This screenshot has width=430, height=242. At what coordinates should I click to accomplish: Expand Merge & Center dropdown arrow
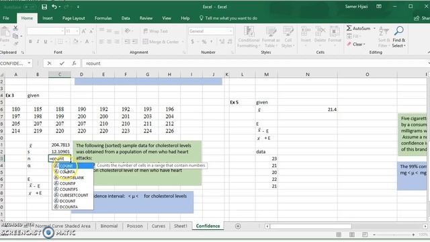[x=183, y=42]
